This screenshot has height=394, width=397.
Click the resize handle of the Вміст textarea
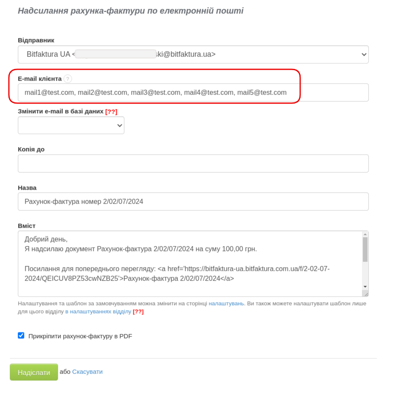point(366,294)
